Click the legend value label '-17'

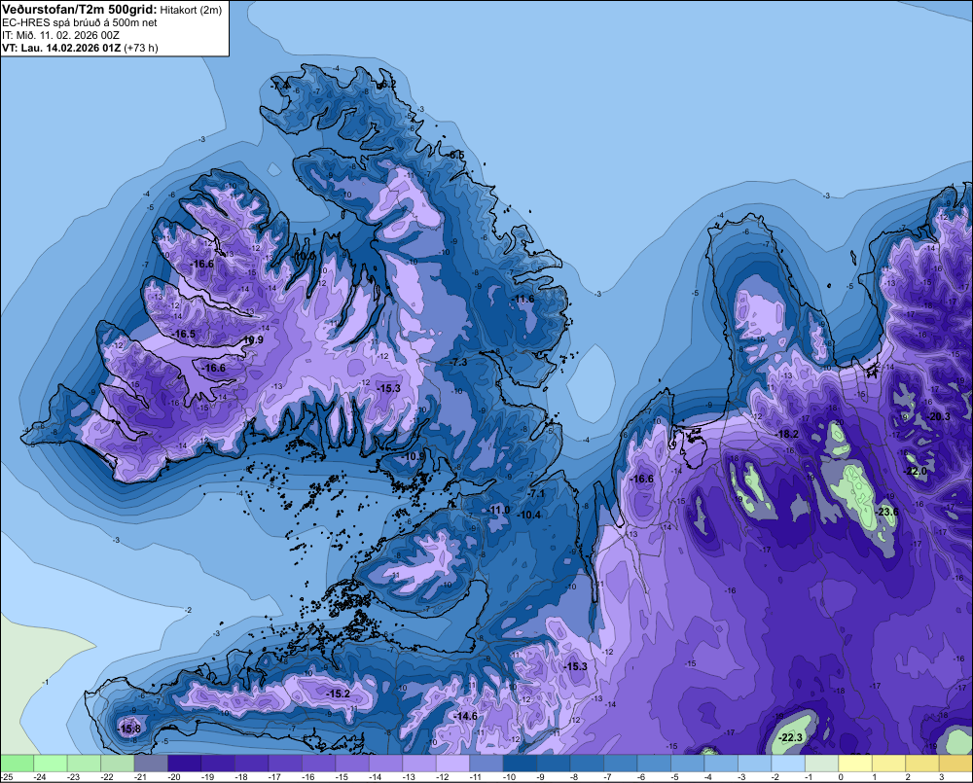[x=275, y=777]
